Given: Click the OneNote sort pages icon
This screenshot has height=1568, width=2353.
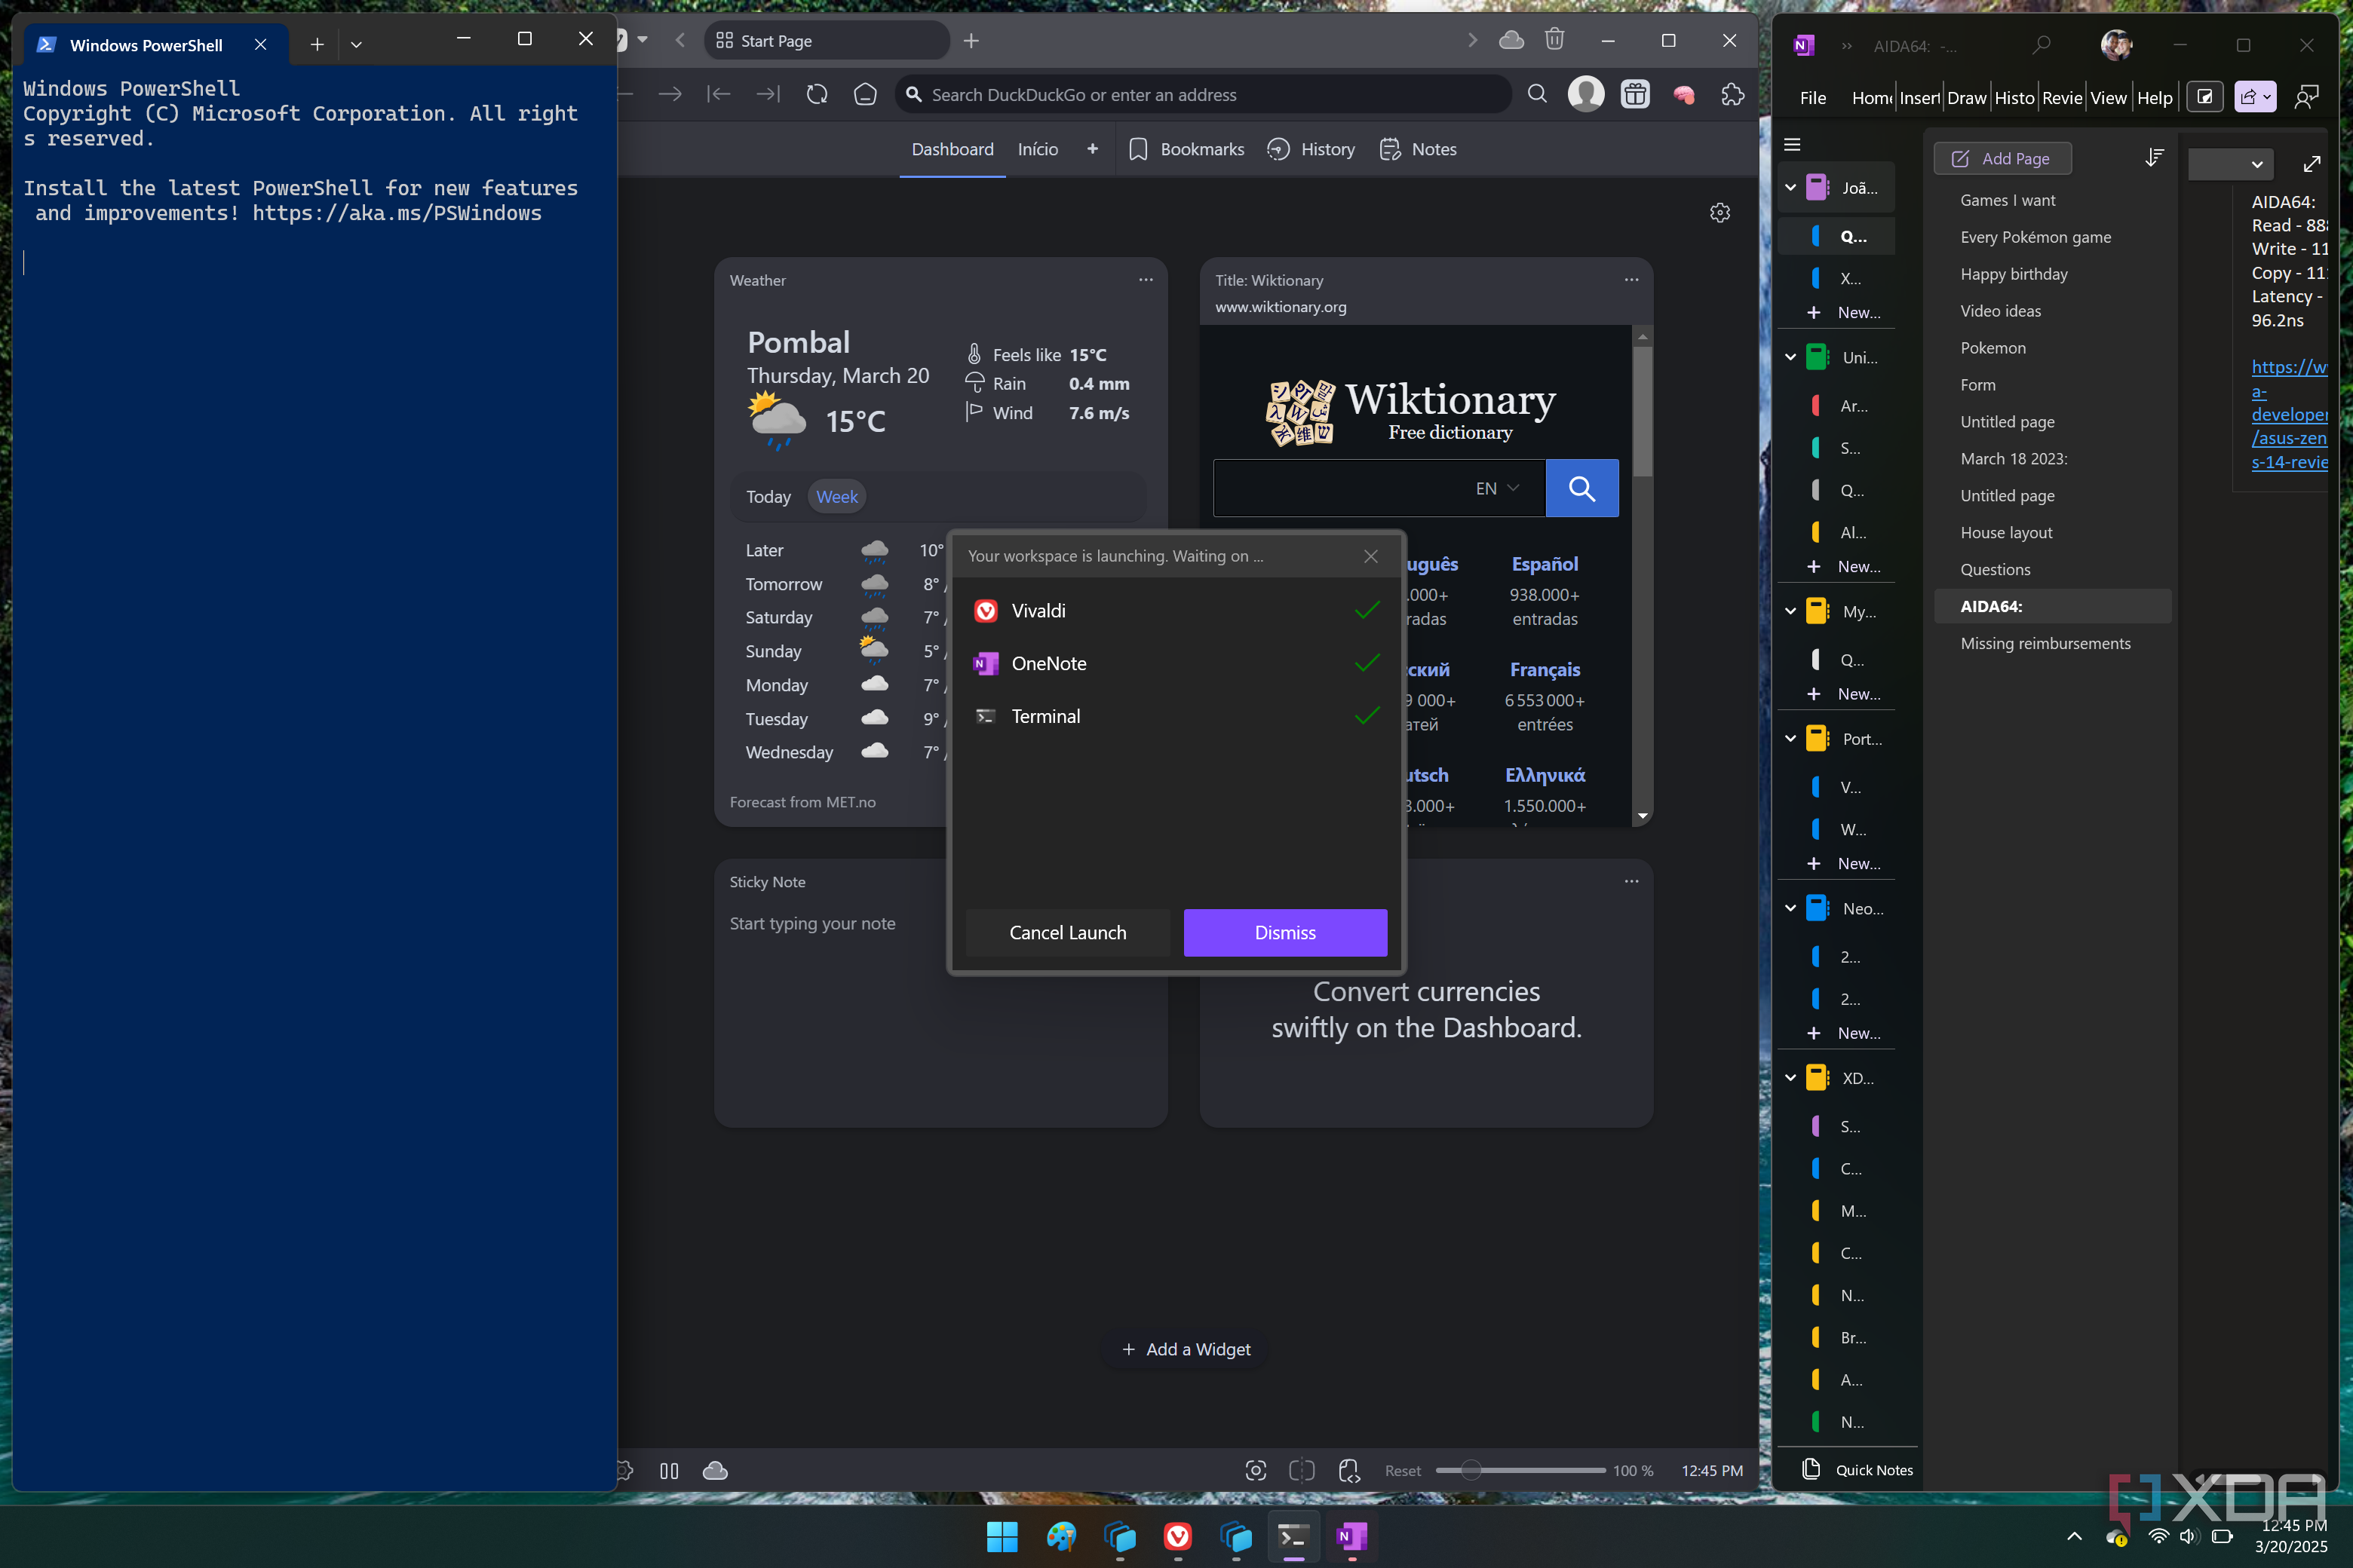Looking at the screenshot, I should click(2154, 158).
